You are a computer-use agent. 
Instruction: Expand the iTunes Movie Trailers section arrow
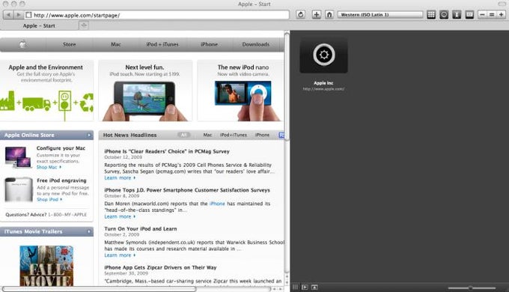click(89, 231)
